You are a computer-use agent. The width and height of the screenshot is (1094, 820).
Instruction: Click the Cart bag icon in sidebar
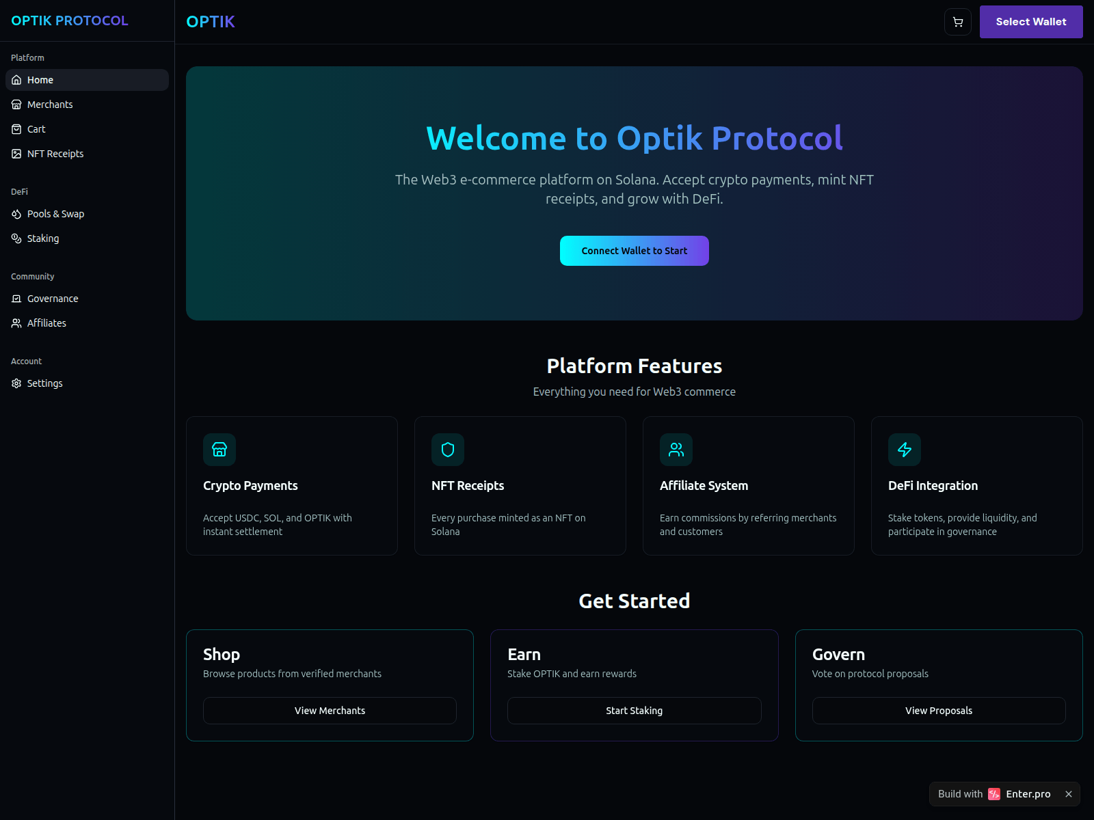(16, 129)
